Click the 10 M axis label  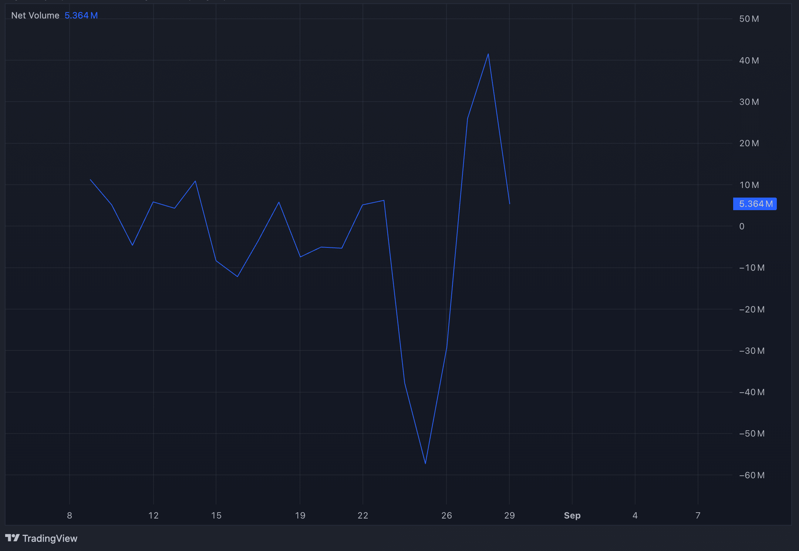[x=749, y=185]
